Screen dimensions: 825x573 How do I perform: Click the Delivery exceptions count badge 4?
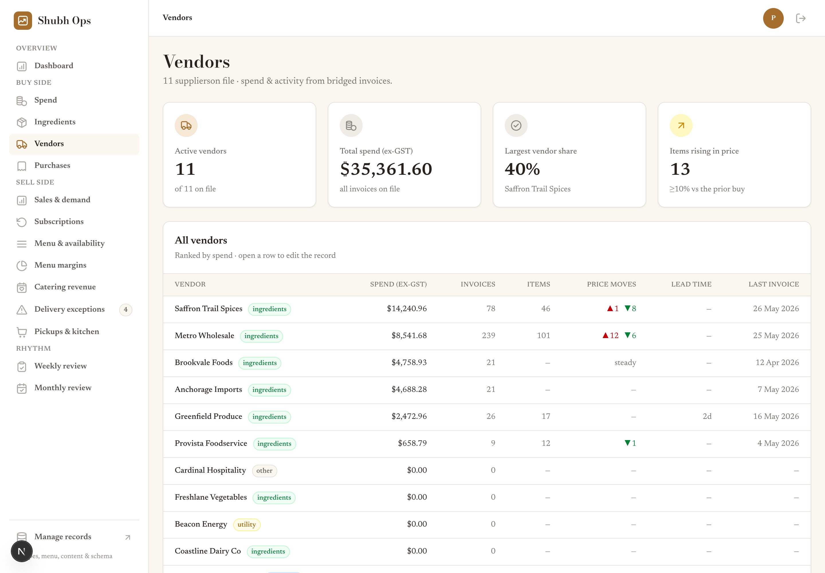[126, 310]
